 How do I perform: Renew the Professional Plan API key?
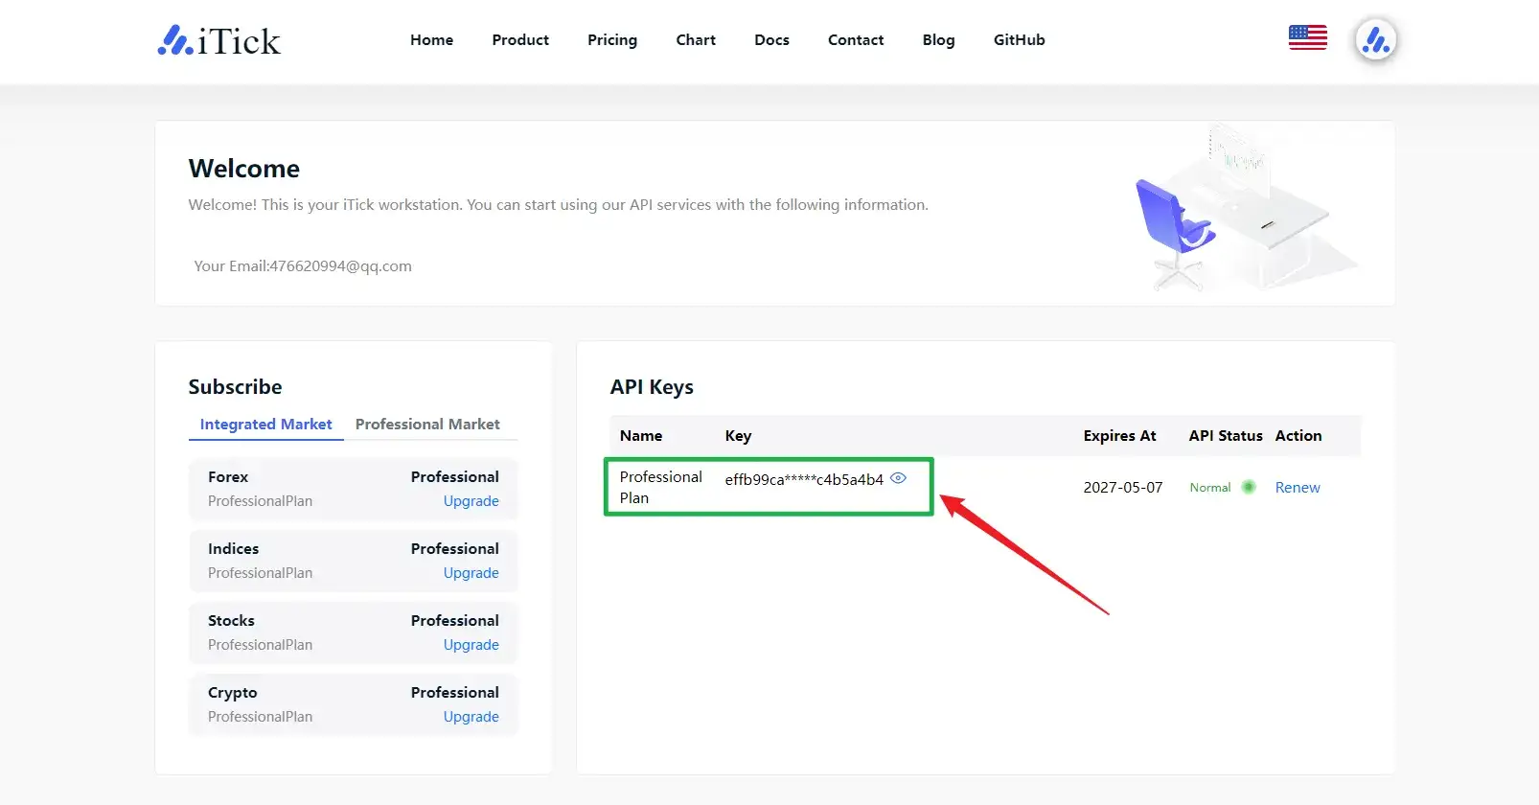tap(1298, 488)
